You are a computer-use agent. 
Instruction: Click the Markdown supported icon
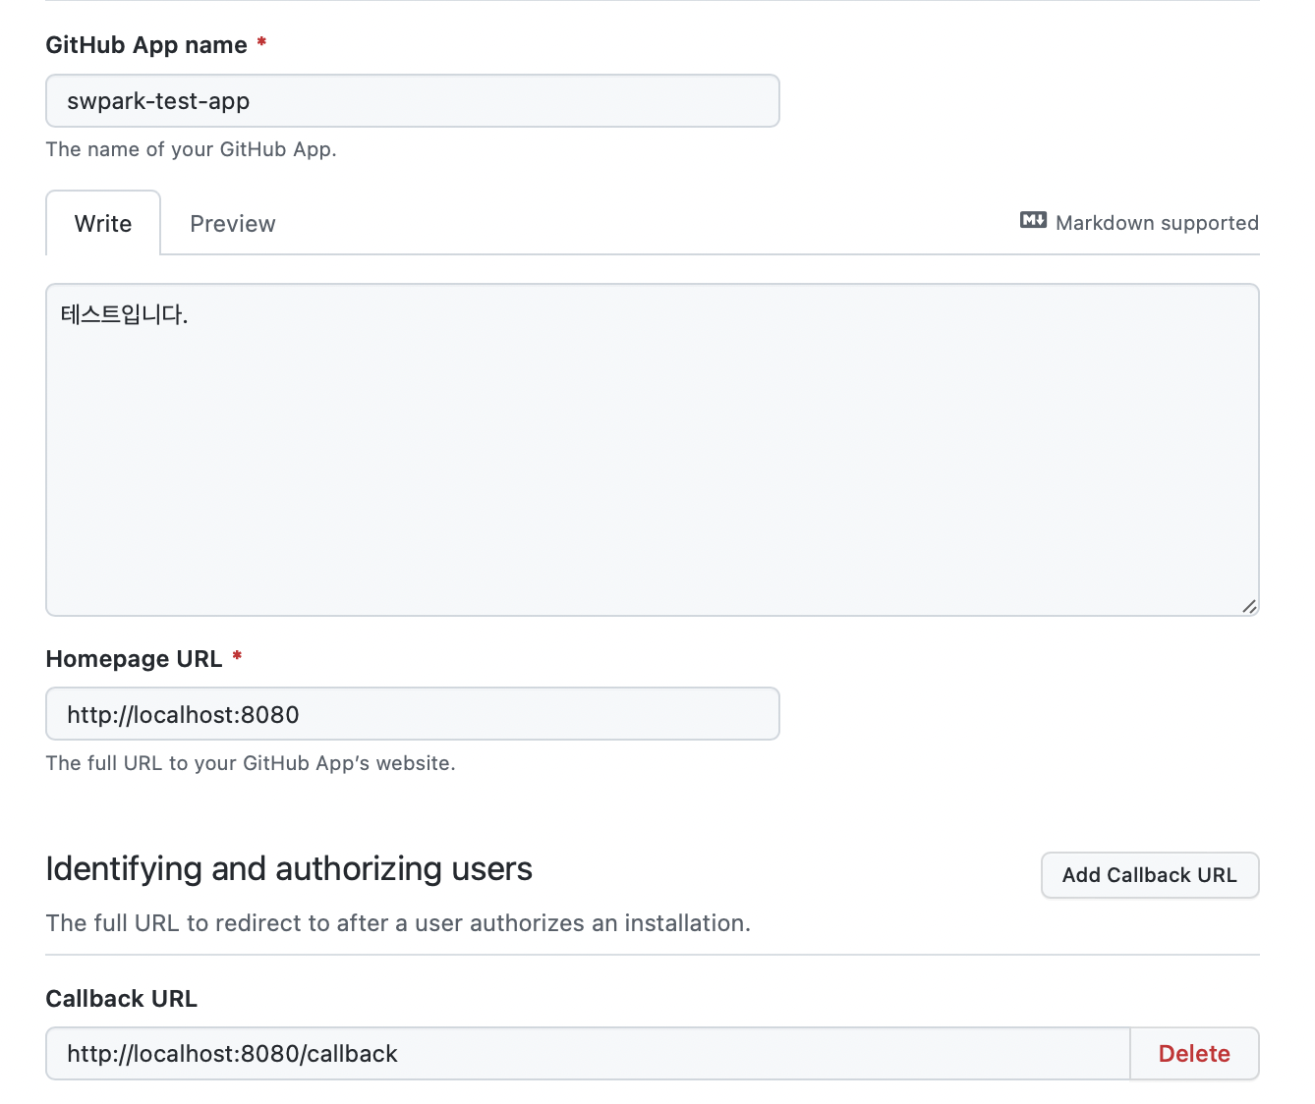[1032, 221]
